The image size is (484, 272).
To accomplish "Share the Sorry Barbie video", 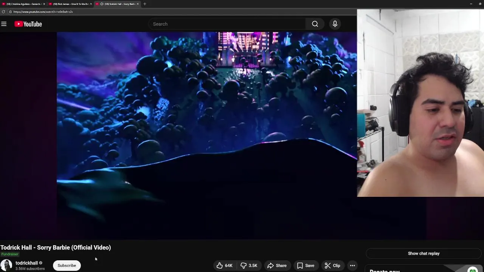I will [277, 266].
